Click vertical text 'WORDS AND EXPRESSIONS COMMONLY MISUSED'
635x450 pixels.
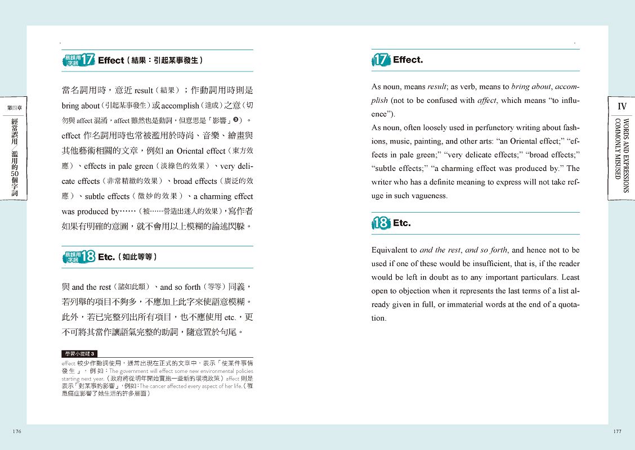tap(621, 155)
